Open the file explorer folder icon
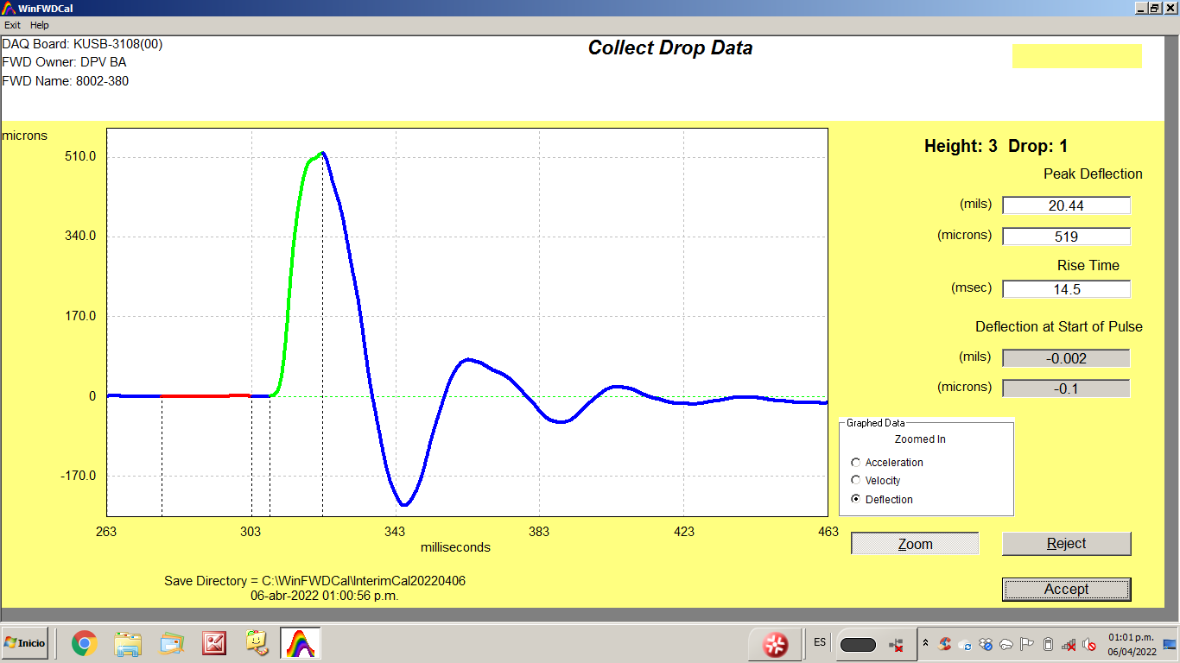The image size is (1180, 663). [x=128, y=643]
